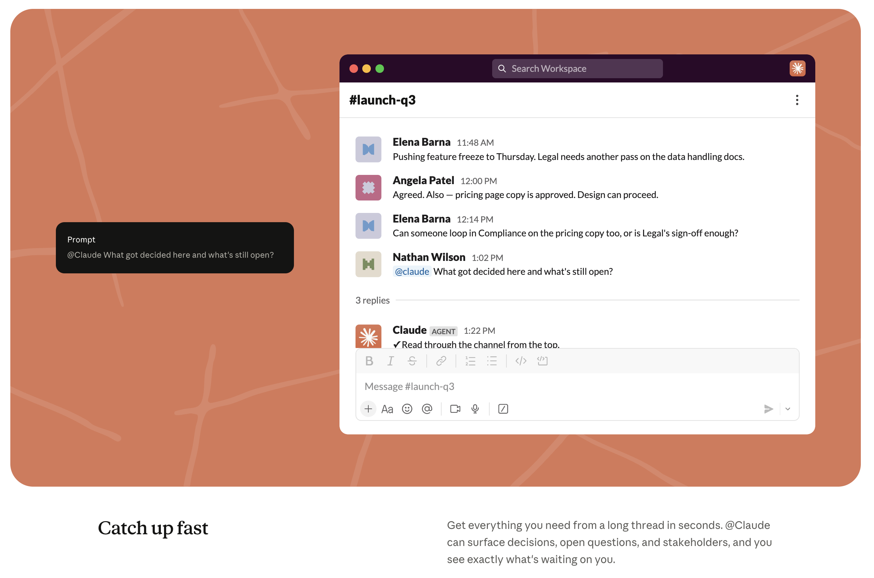Click into the Message #launch-q3 box
The image size is (874, 578).
click(x=578, y=387)
